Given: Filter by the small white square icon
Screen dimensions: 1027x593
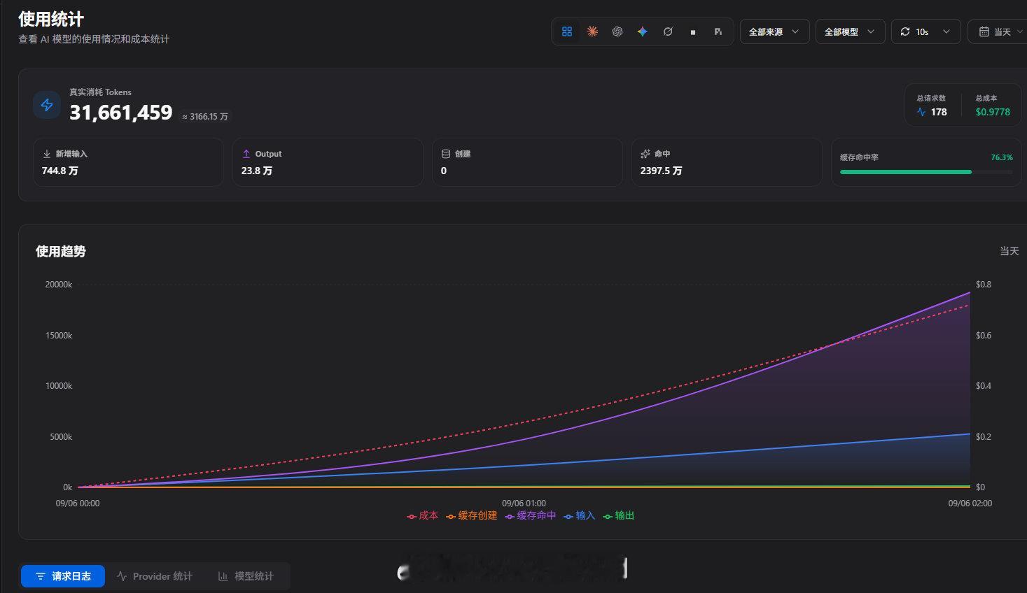Looking at the screenshot, I should tap(693, 31).
